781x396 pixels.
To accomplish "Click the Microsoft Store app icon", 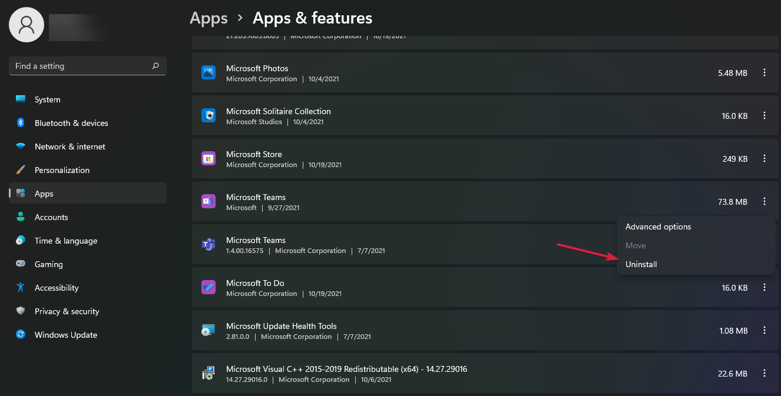I will 209,158.
